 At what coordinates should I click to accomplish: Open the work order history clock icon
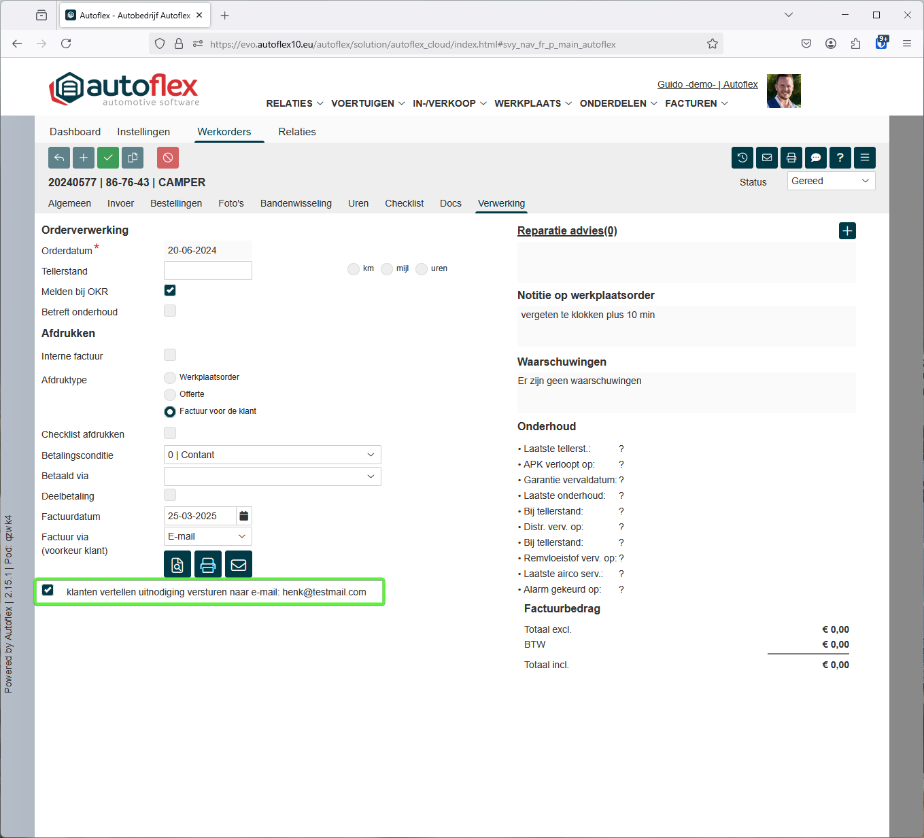(742, 158)
